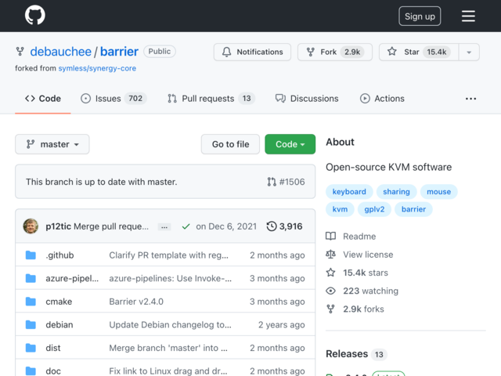Open the Clarify PR template commit message
Viewport: 501px width, 376px height.
click(x=169, y=255)
